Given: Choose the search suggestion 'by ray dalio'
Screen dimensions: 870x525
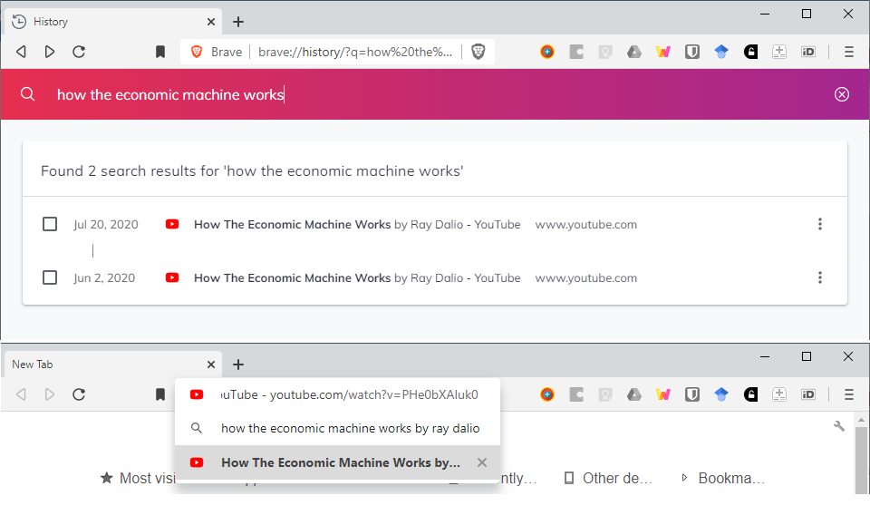Looking at the screenshot, I should (337, 429).
